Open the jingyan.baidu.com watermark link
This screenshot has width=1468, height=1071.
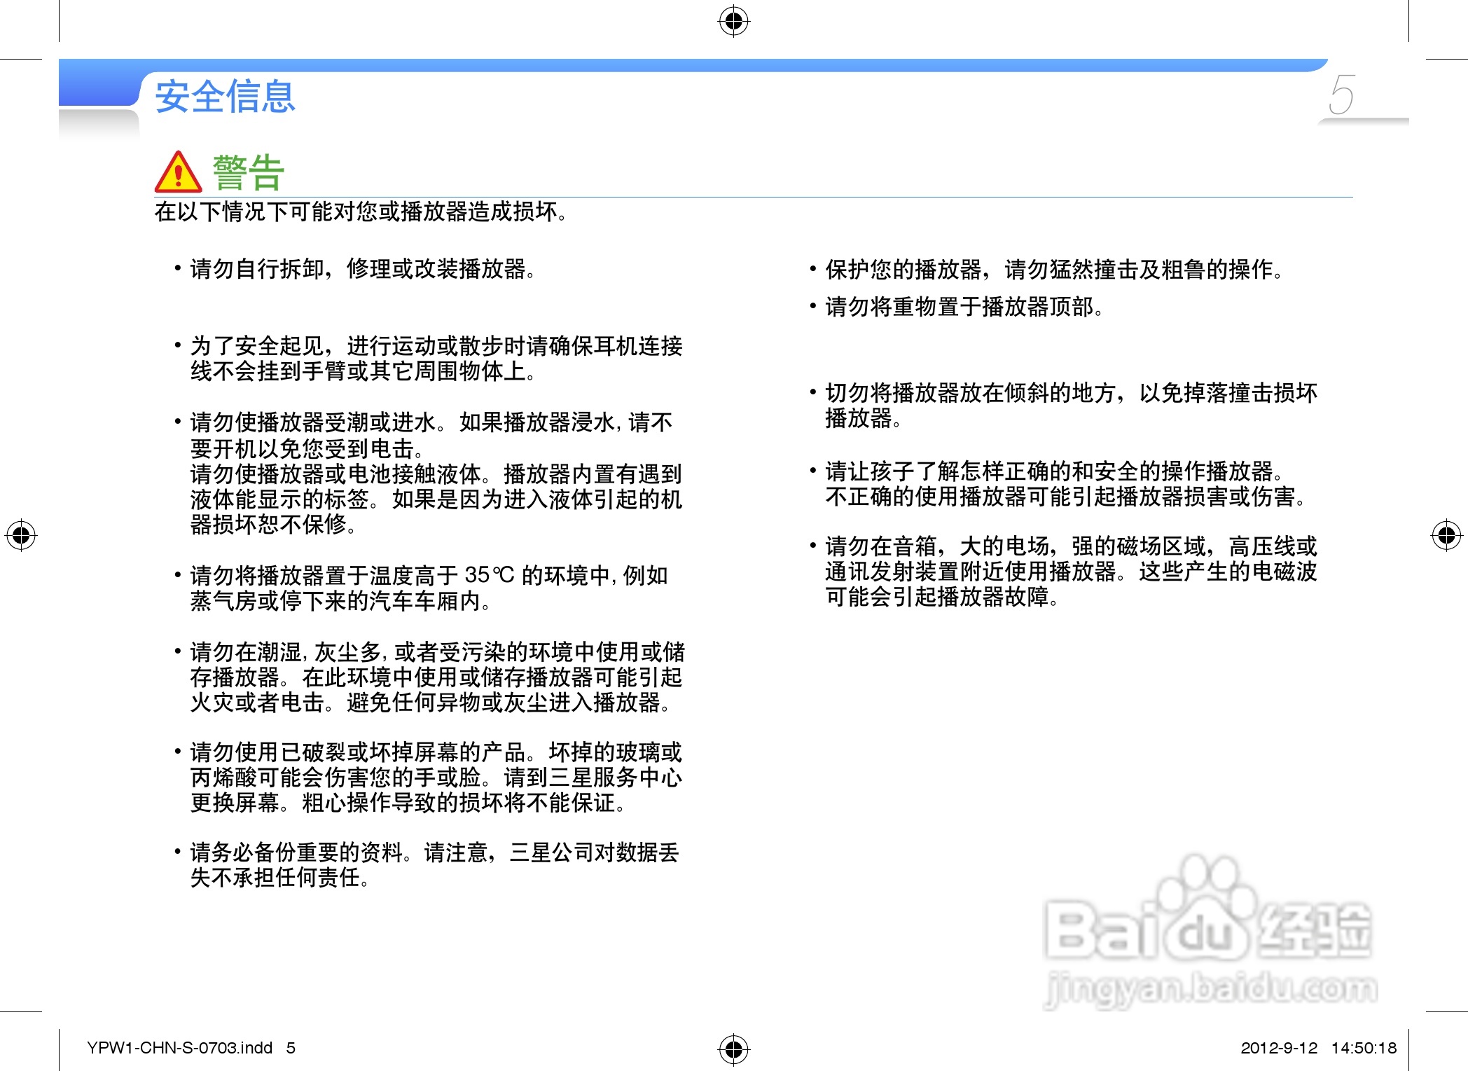pos(1210,988)
